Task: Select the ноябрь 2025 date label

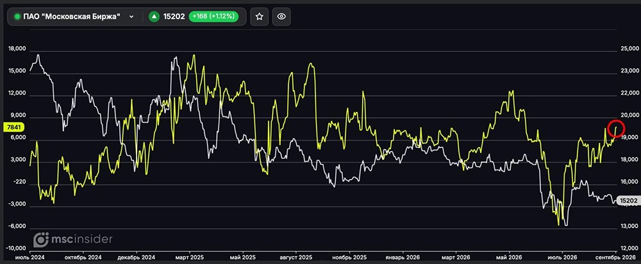Action: pyautogui.click(x=349, y=258)
